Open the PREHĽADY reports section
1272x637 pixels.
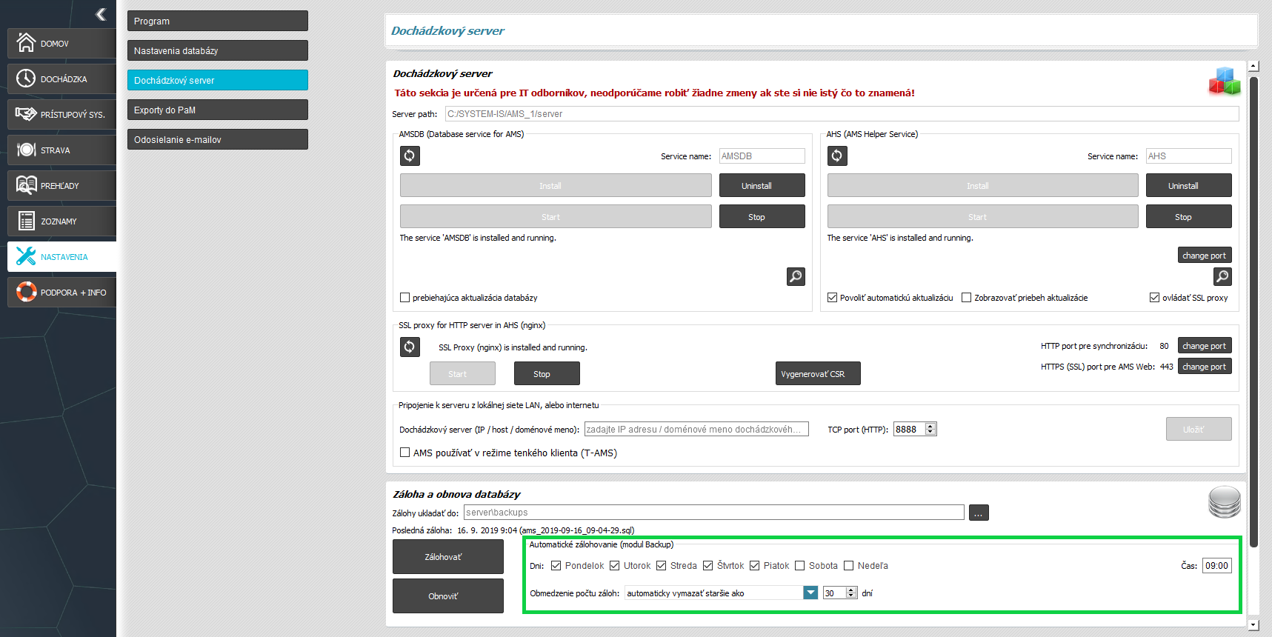pos(61,185)
